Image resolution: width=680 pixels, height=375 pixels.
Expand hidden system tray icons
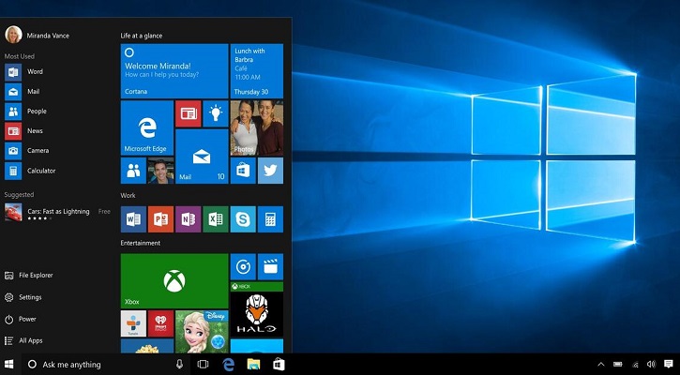(x=601, y=364)
